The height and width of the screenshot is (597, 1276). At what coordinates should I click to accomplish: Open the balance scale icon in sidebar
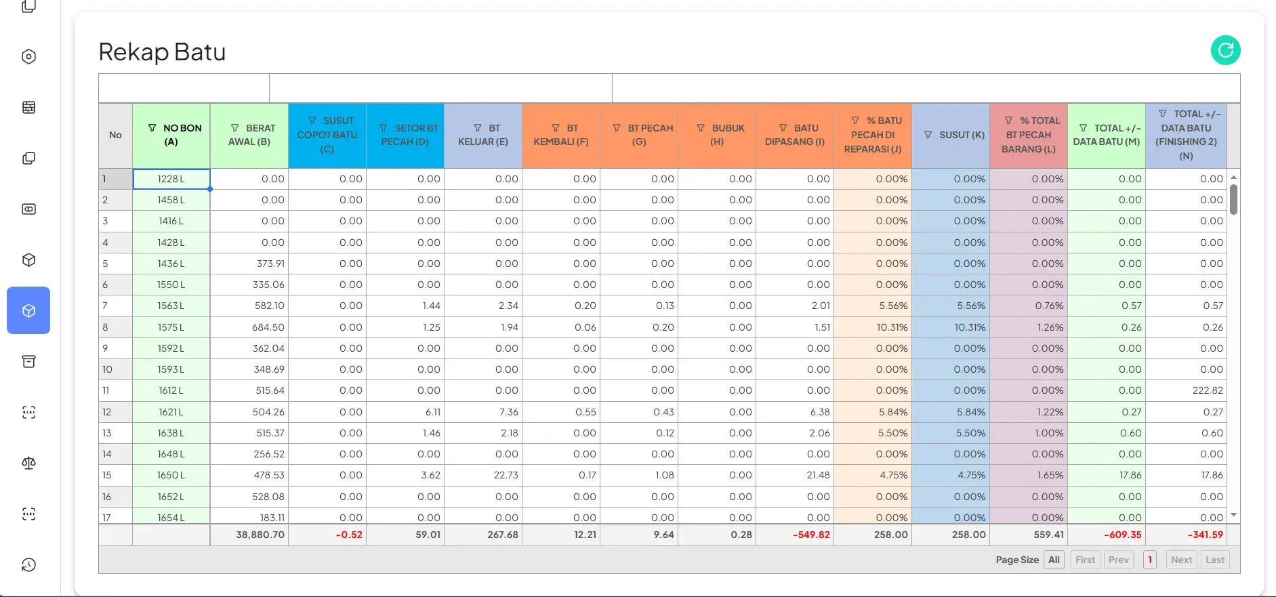[28, 464]
